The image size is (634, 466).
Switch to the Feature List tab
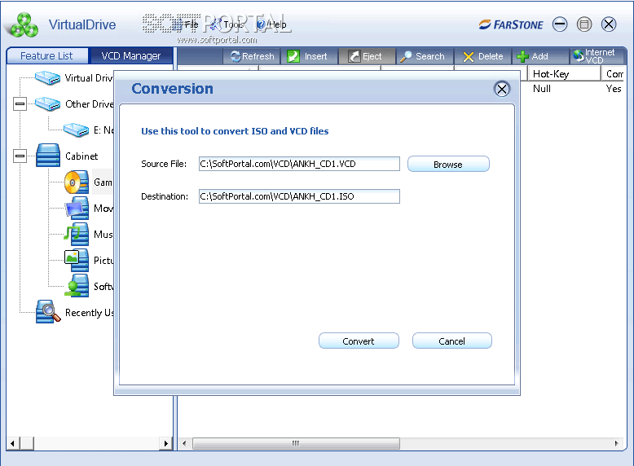[46, 55]
